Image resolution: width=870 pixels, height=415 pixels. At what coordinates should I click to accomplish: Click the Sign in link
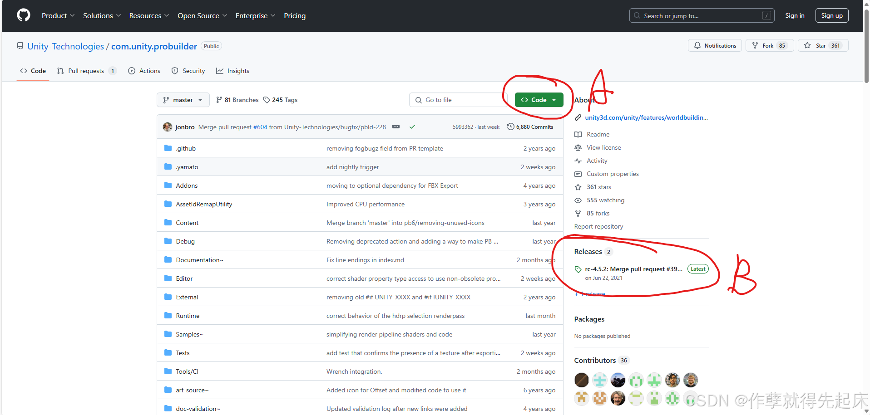(795, 15)
